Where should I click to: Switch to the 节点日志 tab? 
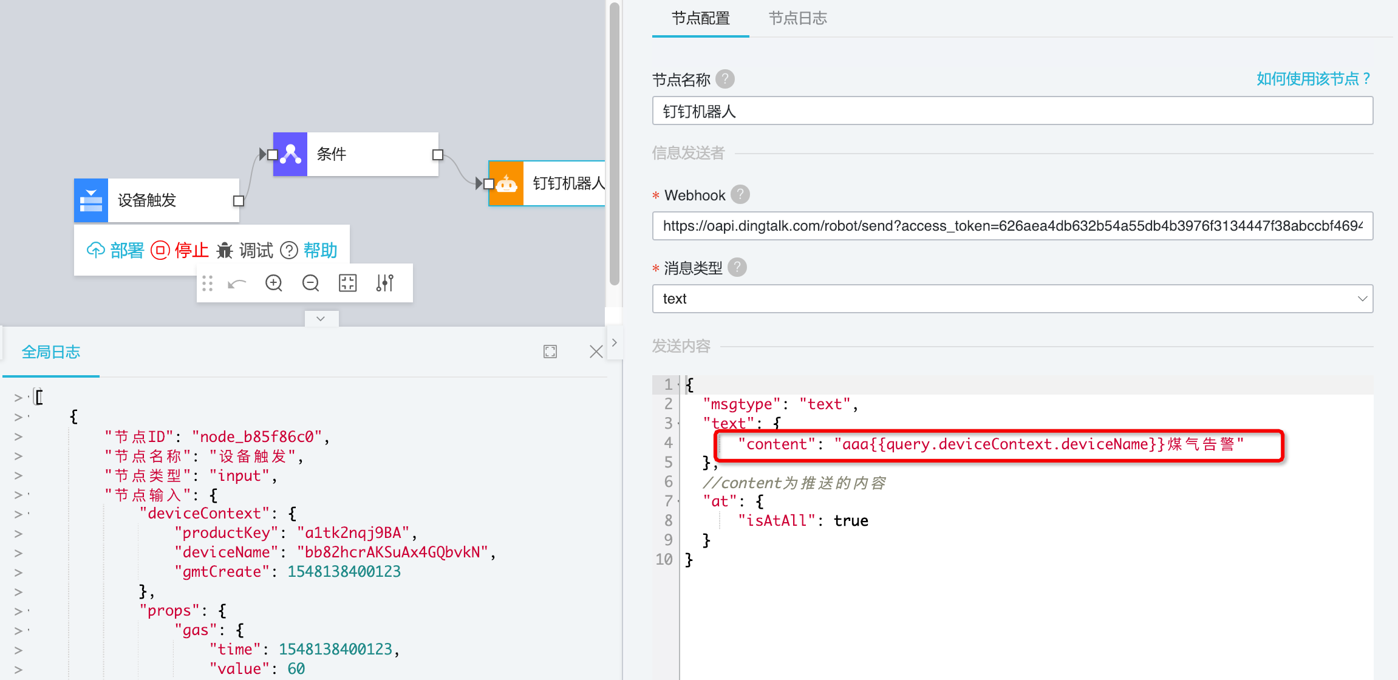(x=797, y=18)
